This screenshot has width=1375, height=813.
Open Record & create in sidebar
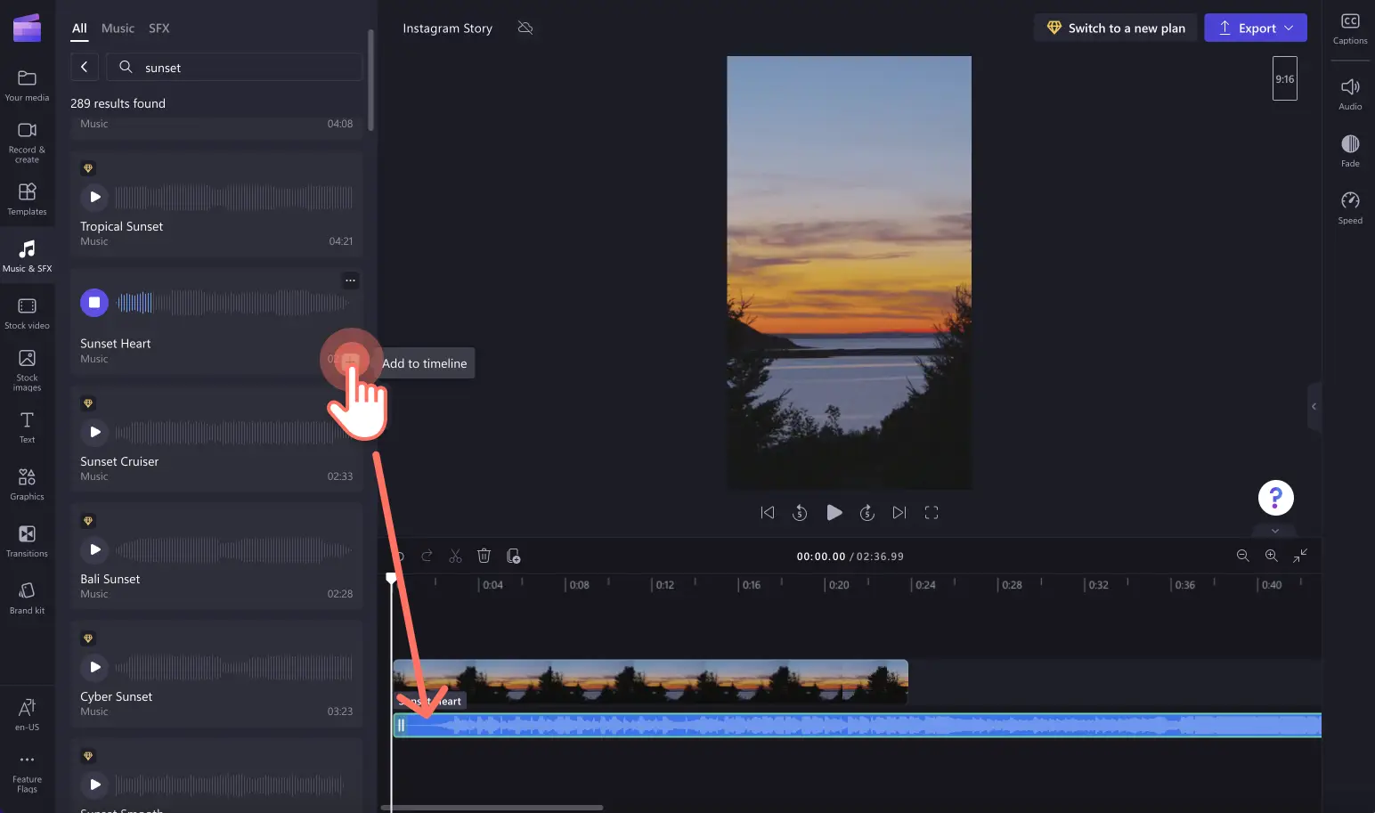27,142
